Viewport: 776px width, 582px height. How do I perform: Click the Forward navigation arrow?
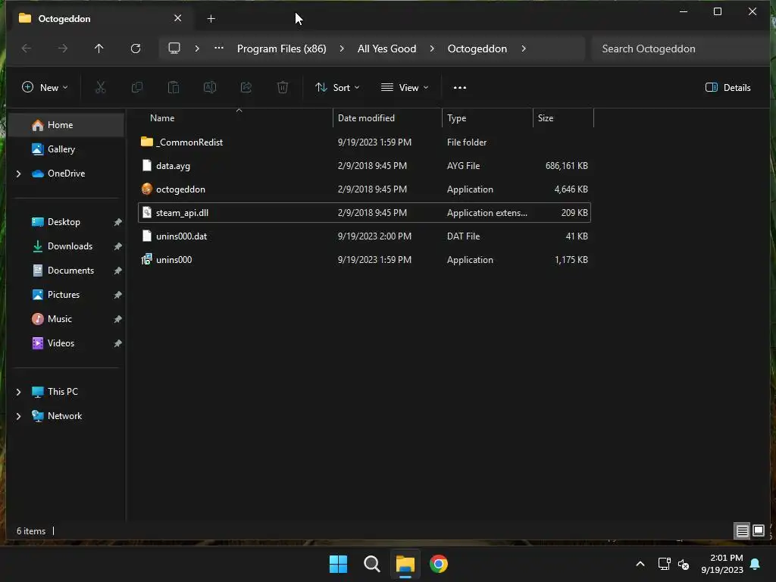point(62,48)
